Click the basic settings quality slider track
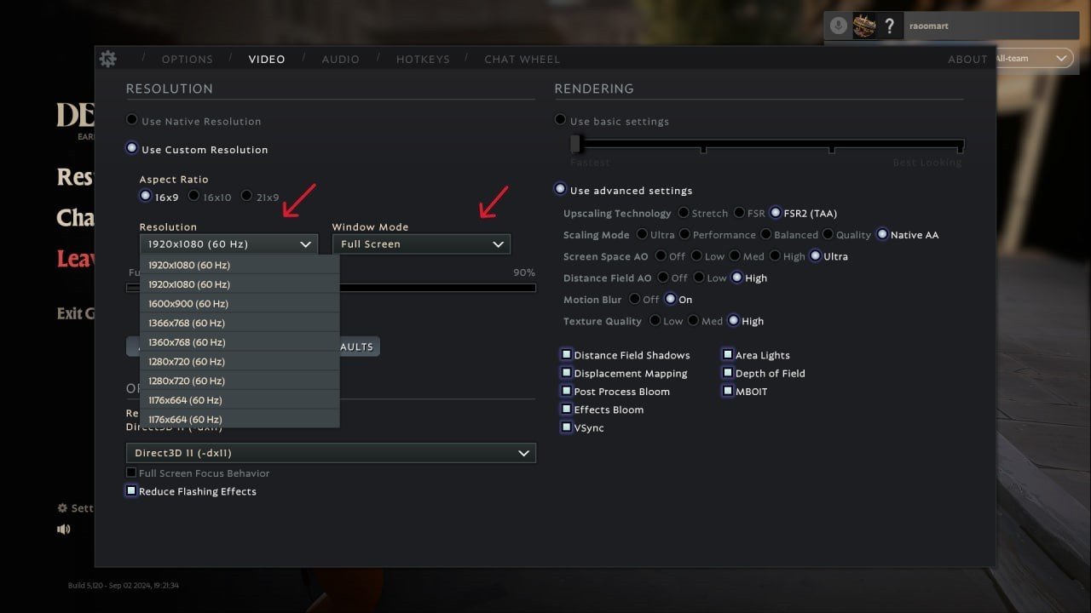 767,145
